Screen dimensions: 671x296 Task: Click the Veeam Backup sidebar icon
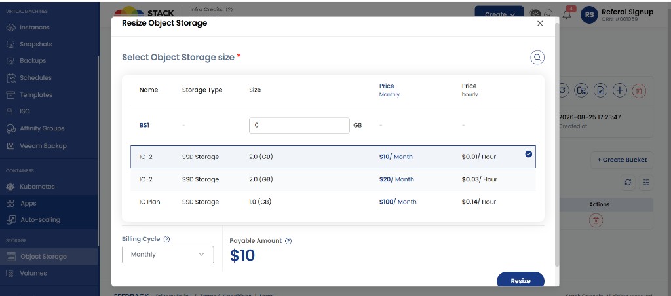11,146
